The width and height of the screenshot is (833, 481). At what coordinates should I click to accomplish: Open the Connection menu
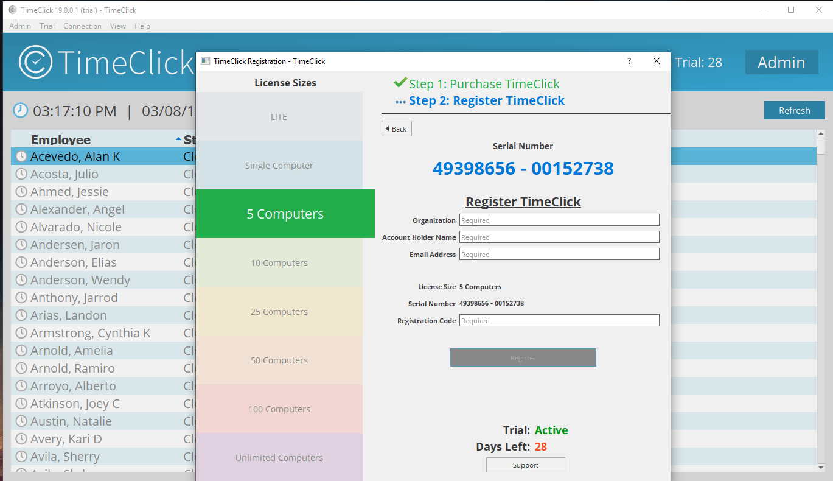point(83,26)
